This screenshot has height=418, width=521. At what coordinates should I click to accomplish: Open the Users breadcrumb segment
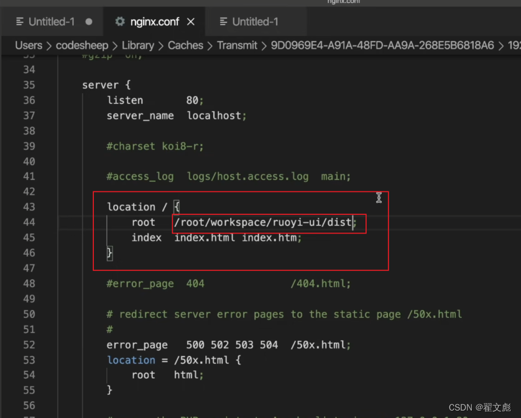pyautogui.click(x=29, y=45)
